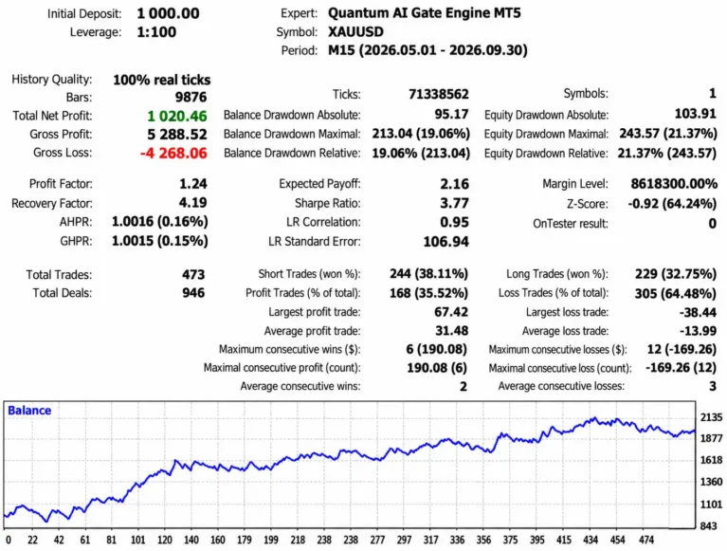Click the 1618 balance axis label
727x551 pixels.
[x=711, y=460]
